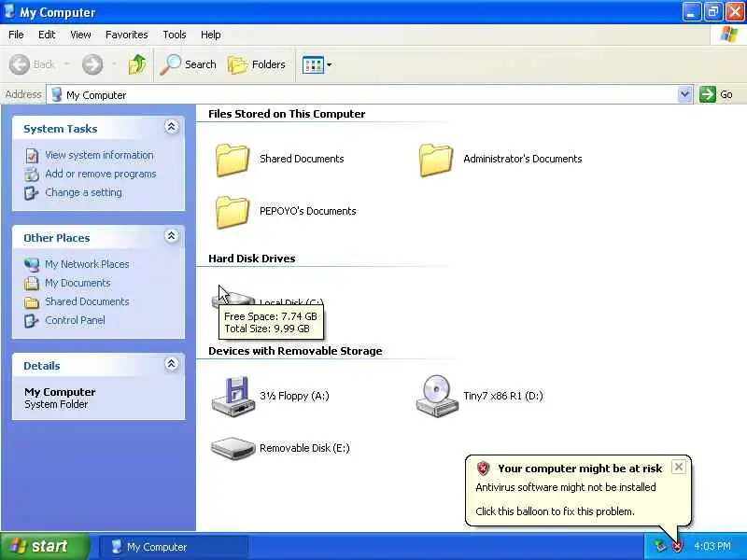
Task: Click the taskbar clock showing 4:03 PM
Action: (712, 546)
